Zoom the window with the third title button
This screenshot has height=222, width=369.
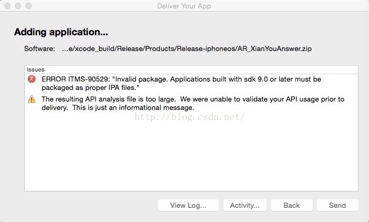coord(28,6)
